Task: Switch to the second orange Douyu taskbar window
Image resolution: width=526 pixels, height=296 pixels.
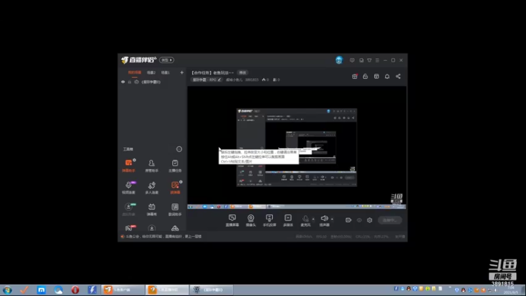Action: point(167,290)
